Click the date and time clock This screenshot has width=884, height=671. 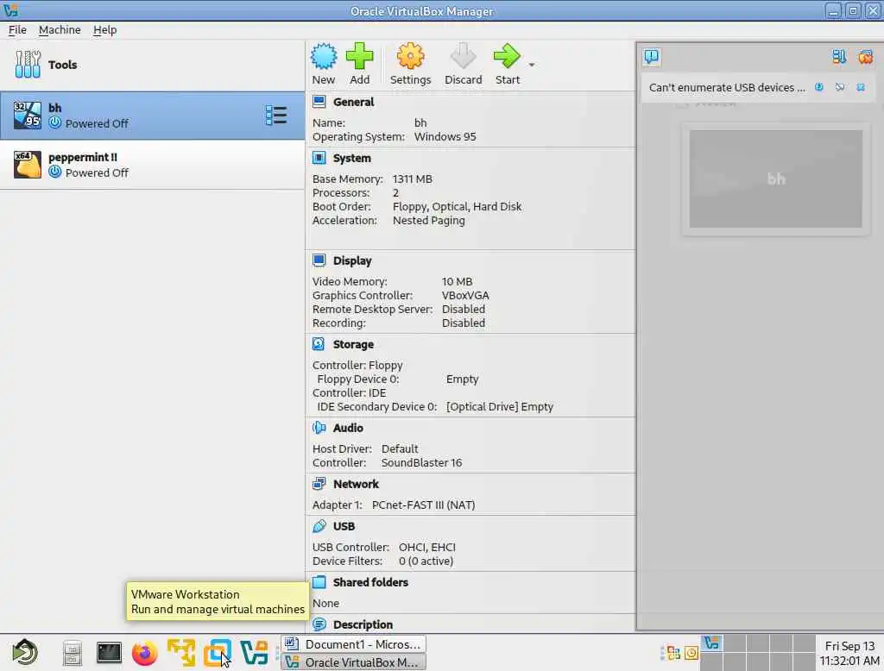[849, 653]
